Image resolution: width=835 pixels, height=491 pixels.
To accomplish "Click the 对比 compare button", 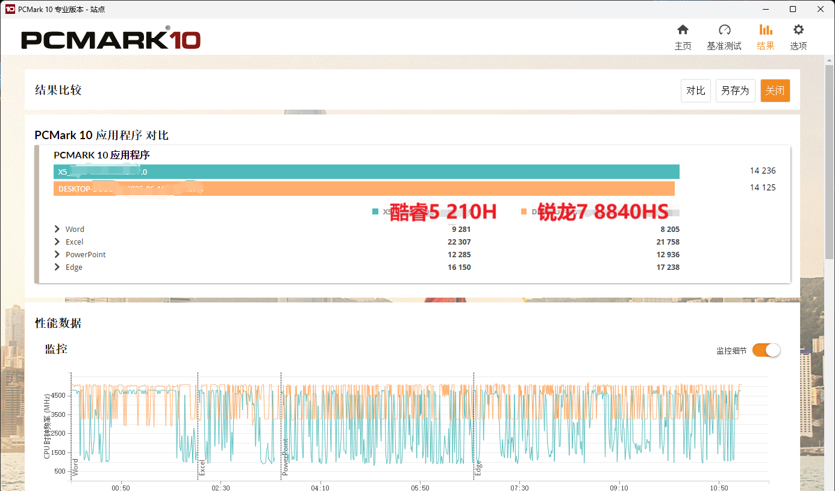I will [695, 91].
